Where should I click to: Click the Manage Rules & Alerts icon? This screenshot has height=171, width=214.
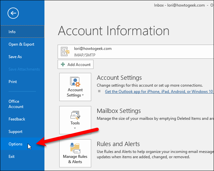pyautogui.click(x=75, y=147)
